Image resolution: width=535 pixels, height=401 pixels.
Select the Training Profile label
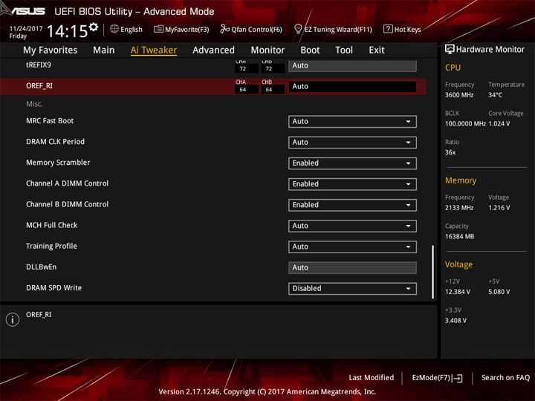[x=51, y=247]
